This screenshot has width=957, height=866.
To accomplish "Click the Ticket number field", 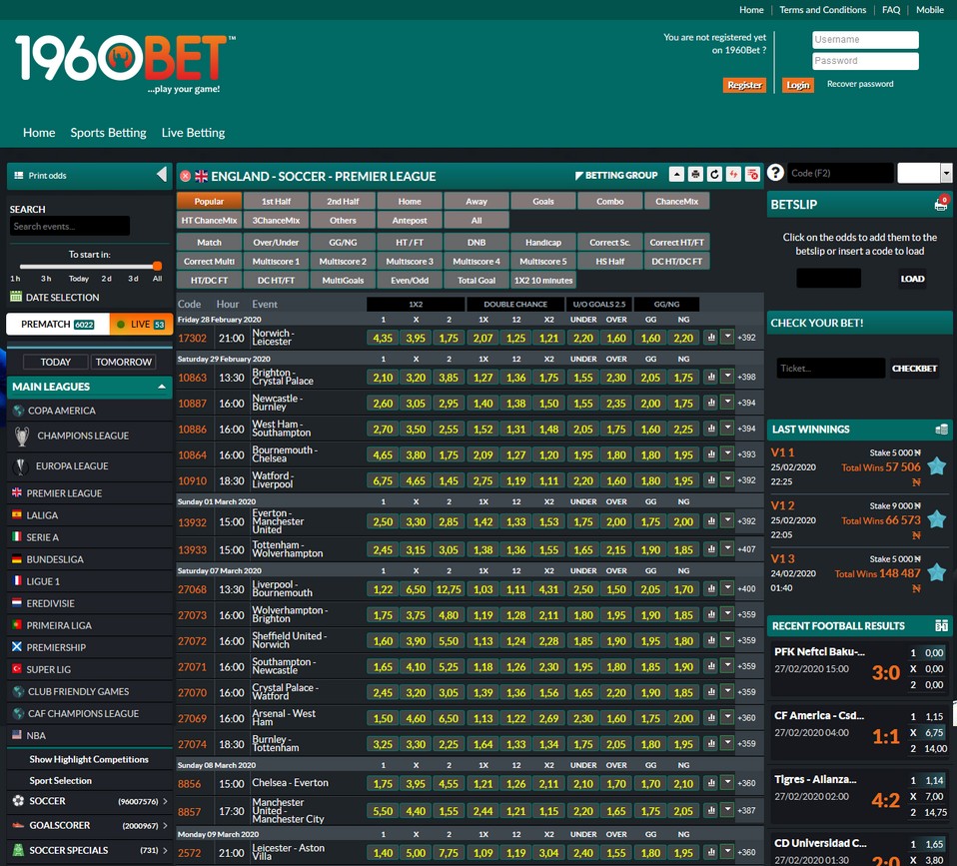I will [831, 368].
